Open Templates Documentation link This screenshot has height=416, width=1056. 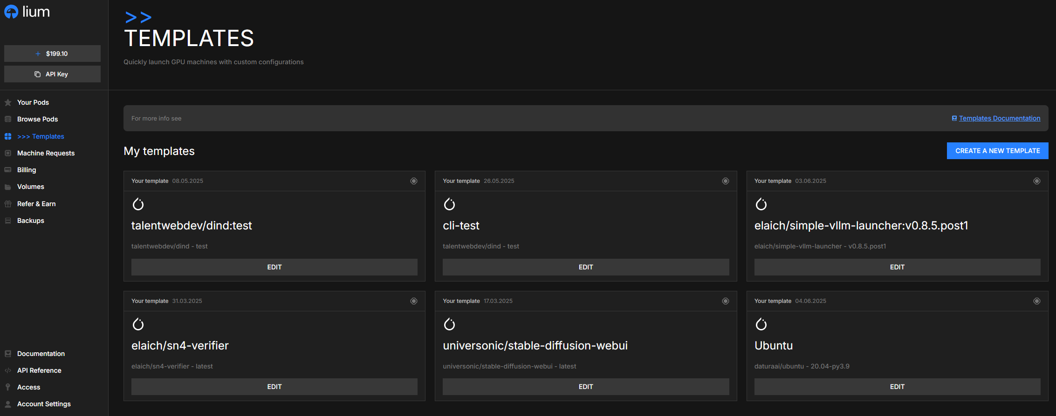[999, 118]
